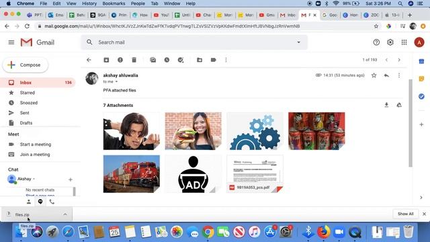
Task: Save all attachments to Drive
Action: click(399, 105)
